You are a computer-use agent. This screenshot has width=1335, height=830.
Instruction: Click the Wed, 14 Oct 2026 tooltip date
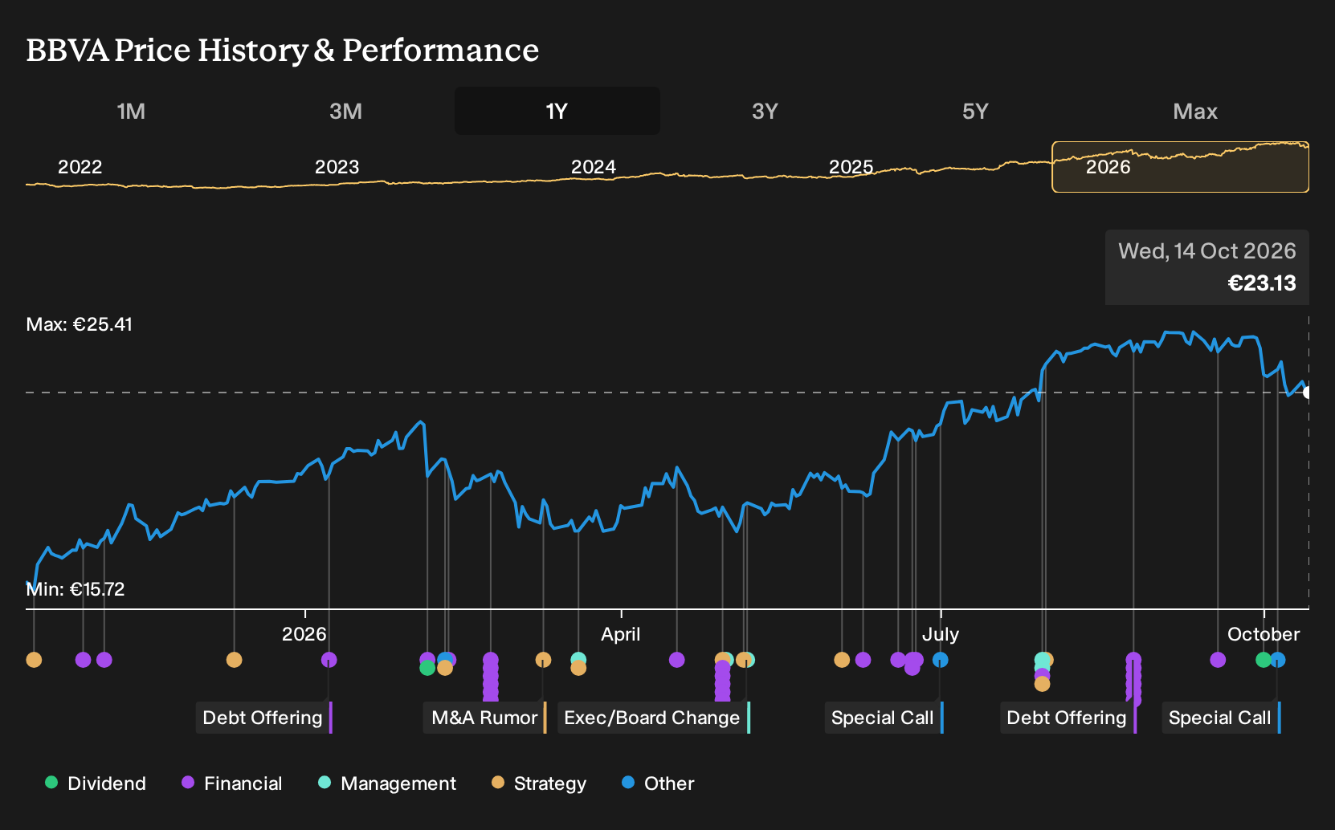pyautogui.click(x=1207, y=251)
